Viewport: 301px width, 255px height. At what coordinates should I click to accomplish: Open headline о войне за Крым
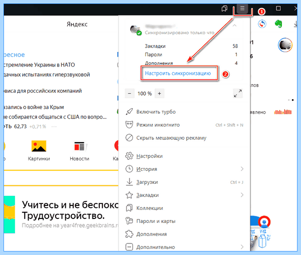coord(34,107)
